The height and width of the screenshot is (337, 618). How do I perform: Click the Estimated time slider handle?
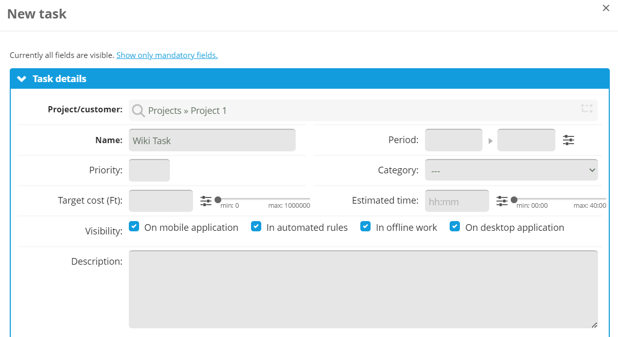click(514, 200)
